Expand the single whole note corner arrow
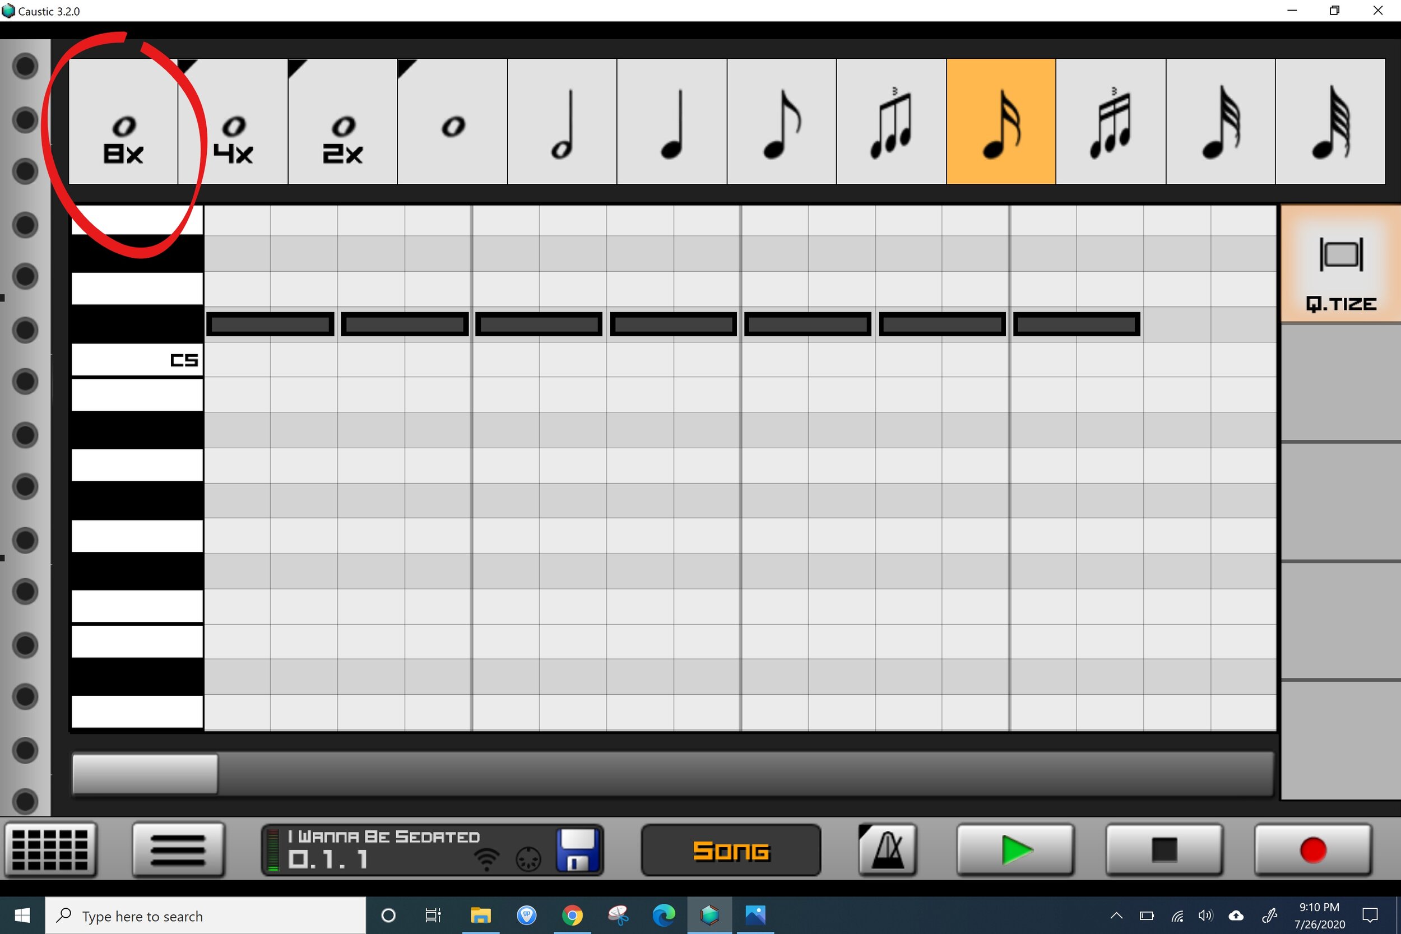This screenshot has height=934, width=1401. (405, 67)
